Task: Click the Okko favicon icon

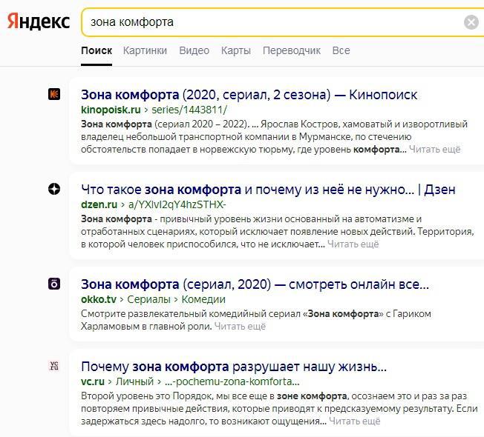Action: [x=54, y=283]
